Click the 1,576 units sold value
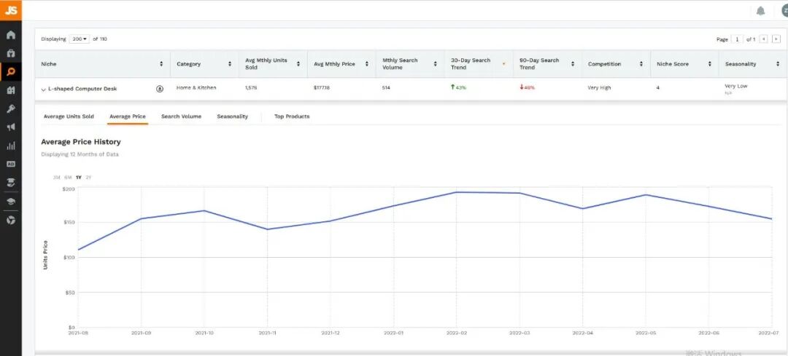The image size is (788, 356). (x=251, y=88)
